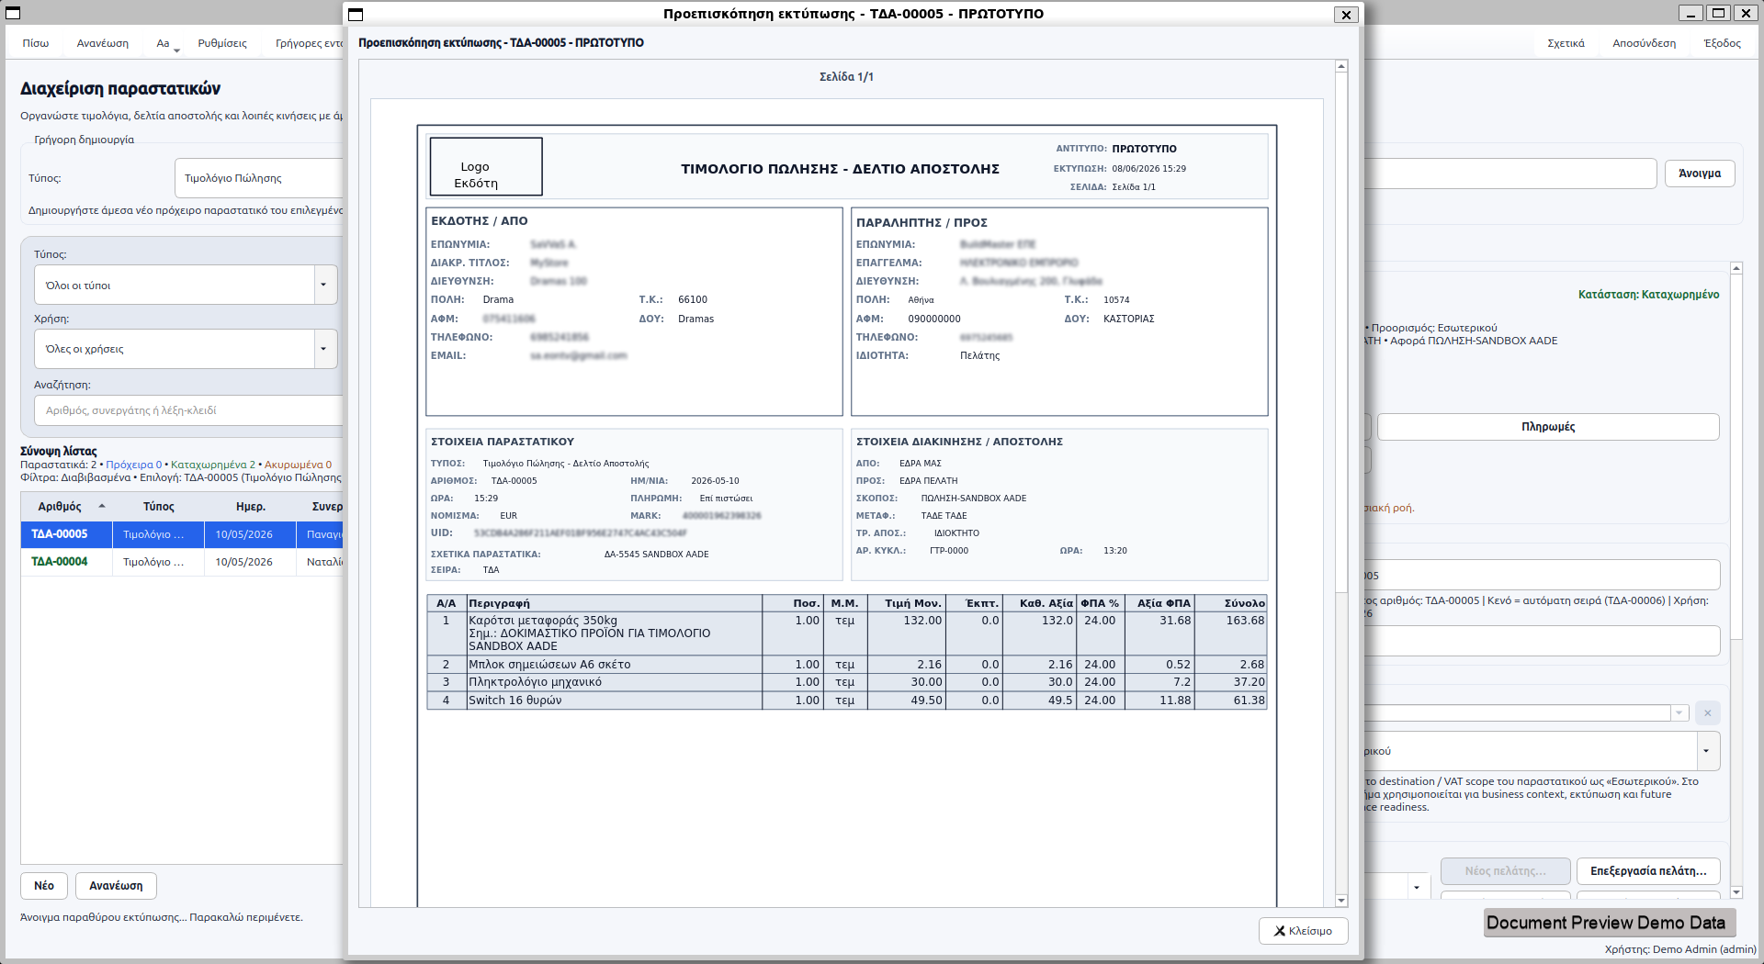Image resolution: width=1764 pixels, height=964 pixels.
Task: Open the Ρυθμίσεις menu
Action: tap(222, 43)
